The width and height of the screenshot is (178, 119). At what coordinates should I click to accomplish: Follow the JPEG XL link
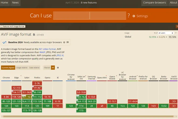[60, 55]
